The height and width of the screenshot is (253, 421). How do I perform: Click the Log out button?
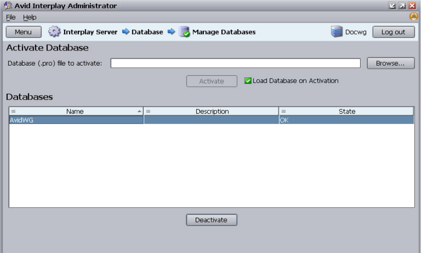(393, 32)
